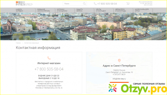Open the Кабели зарядки menu

(19, 10)
